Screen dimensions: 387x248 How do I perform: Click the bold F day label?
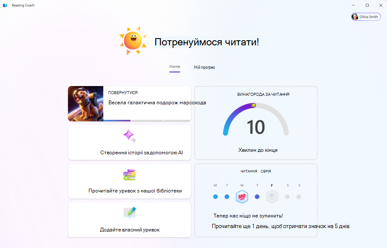tap(272, 185)
